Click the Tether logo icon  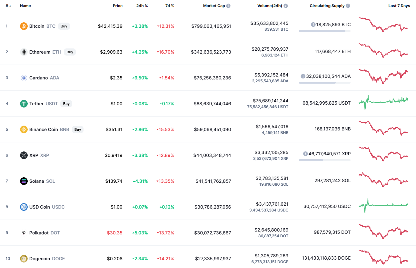tap(24, 104)
